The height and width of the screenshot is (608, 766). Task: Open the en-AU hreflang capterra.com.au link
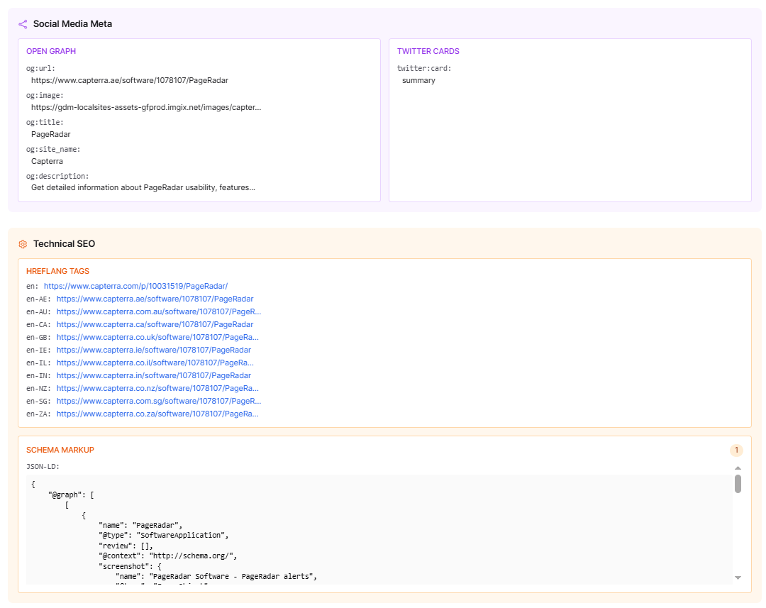click(x=159, y=311)
